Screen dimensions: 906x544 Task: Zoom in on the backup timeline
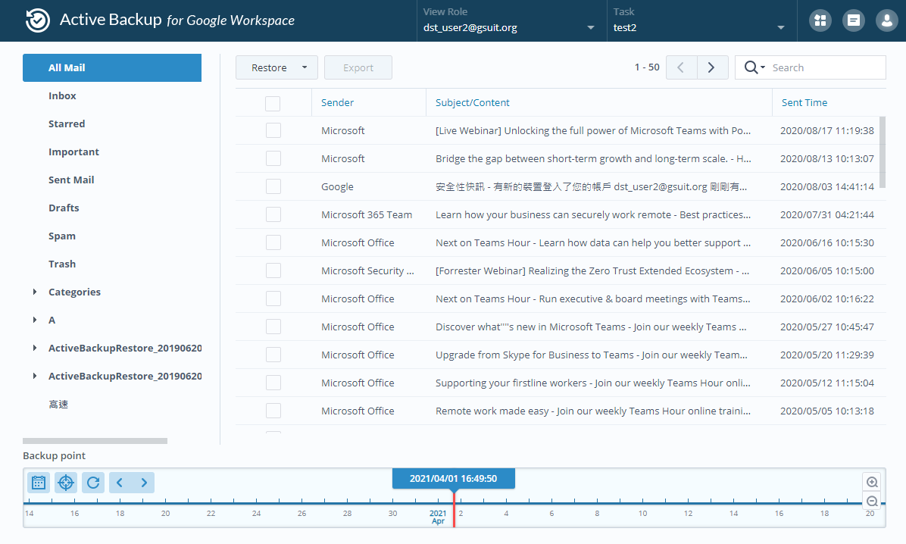pyautogui.click(x=871, y=482)
